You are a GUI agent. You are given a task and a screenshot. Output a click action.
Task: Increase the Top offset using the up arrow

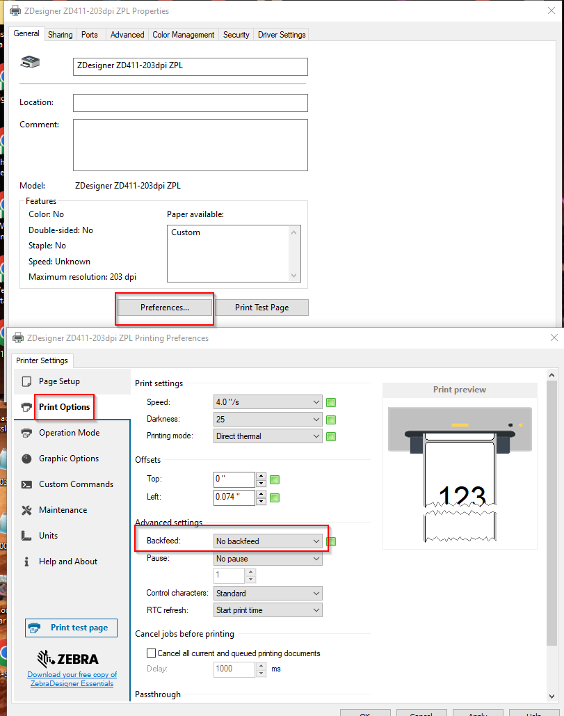click(261, 476)
